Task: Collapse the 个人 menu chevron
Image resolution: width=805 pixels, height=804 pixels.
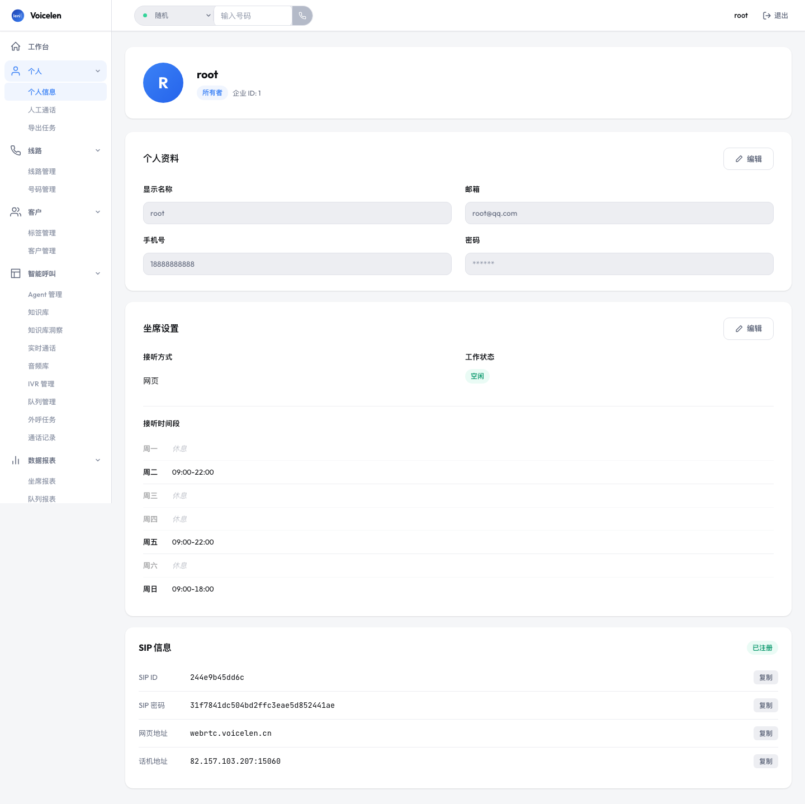Action: point(98,71)
